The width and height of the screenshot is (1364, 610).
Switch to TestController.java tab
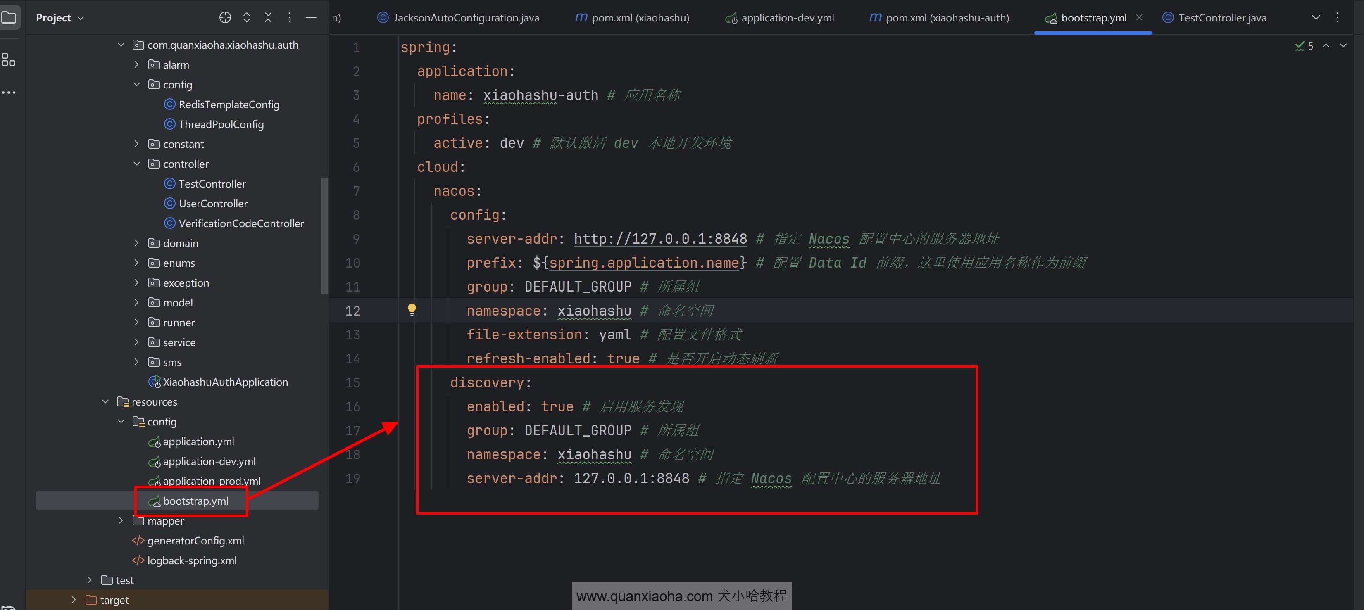tap(1221, 17)
